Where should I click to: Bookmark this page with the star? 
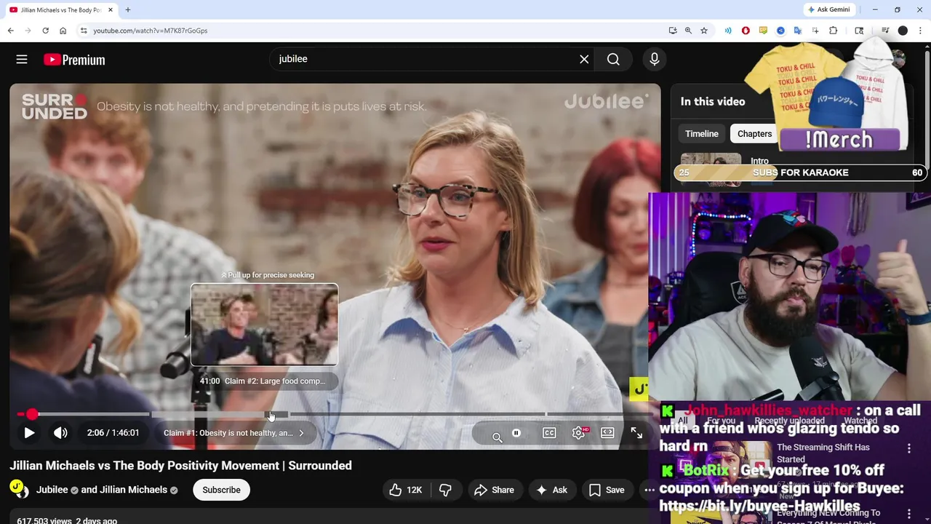tap(704, 31)
